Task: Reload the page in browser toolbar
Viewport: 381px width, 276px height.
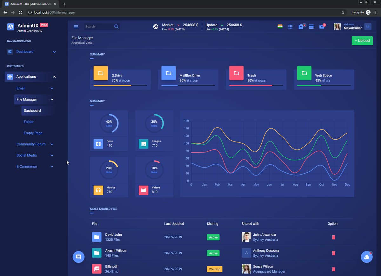Action: coord(20,12)
